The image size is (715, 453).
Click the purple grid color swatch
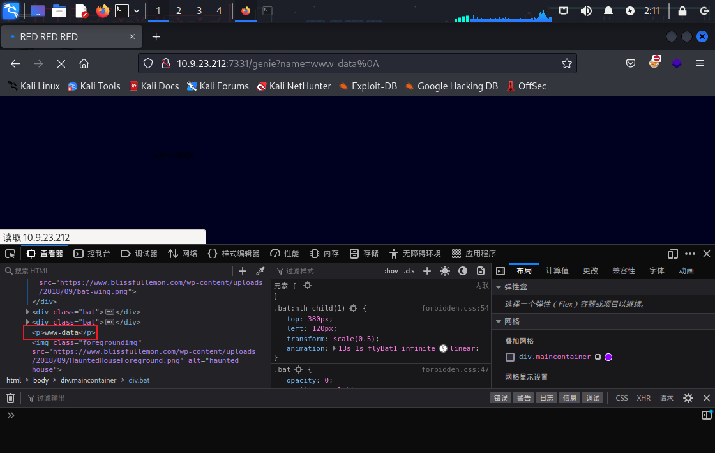coord(608,357)
